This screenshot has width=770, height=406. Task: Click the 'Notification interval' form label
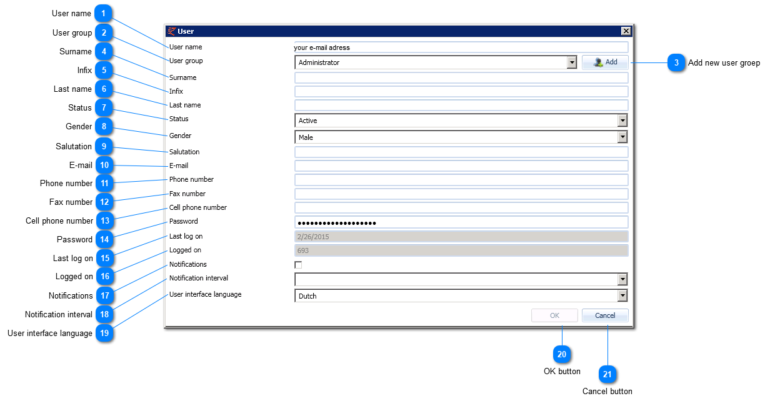(x=199, y=278)
